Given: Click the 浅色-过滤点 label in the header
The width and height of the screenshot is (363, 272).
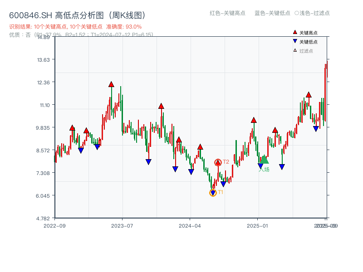Looking at the screenshot, I should [x=312, y=13].
